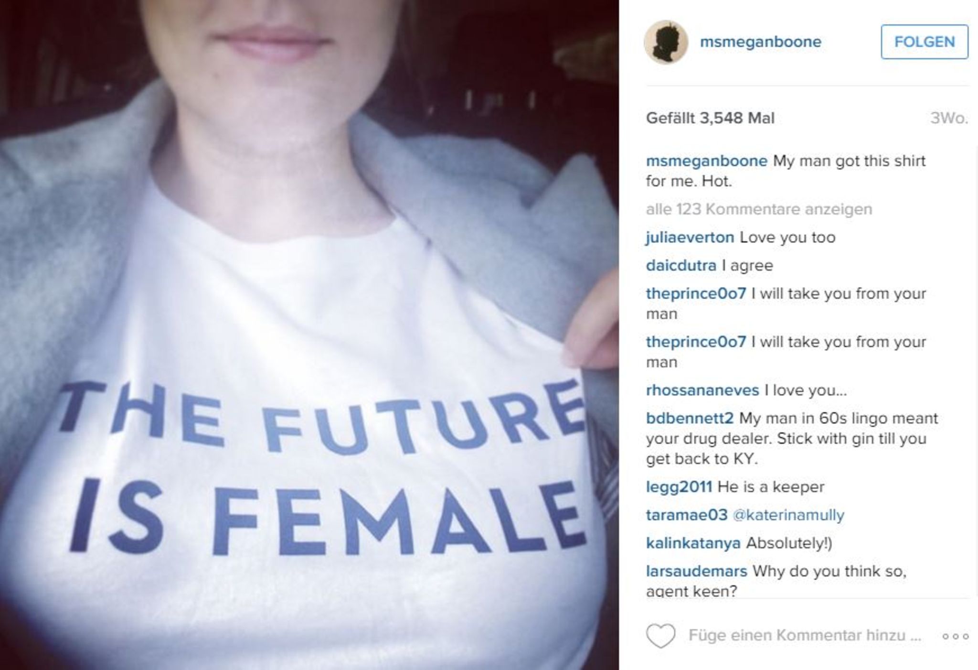978x670 pixels.
Task: Open larsaudemars commenter profile
Action: pyautogui.click(x=696, y=571)
